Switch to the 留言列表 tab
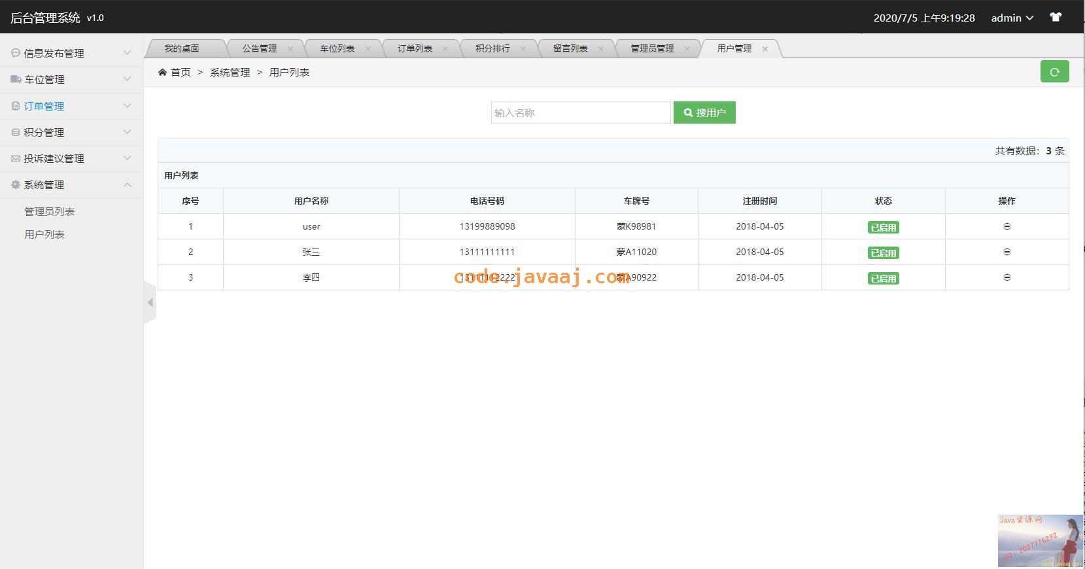Image resolution: width=1085 pixels, height=569 pixels. (x=570, y=48)
